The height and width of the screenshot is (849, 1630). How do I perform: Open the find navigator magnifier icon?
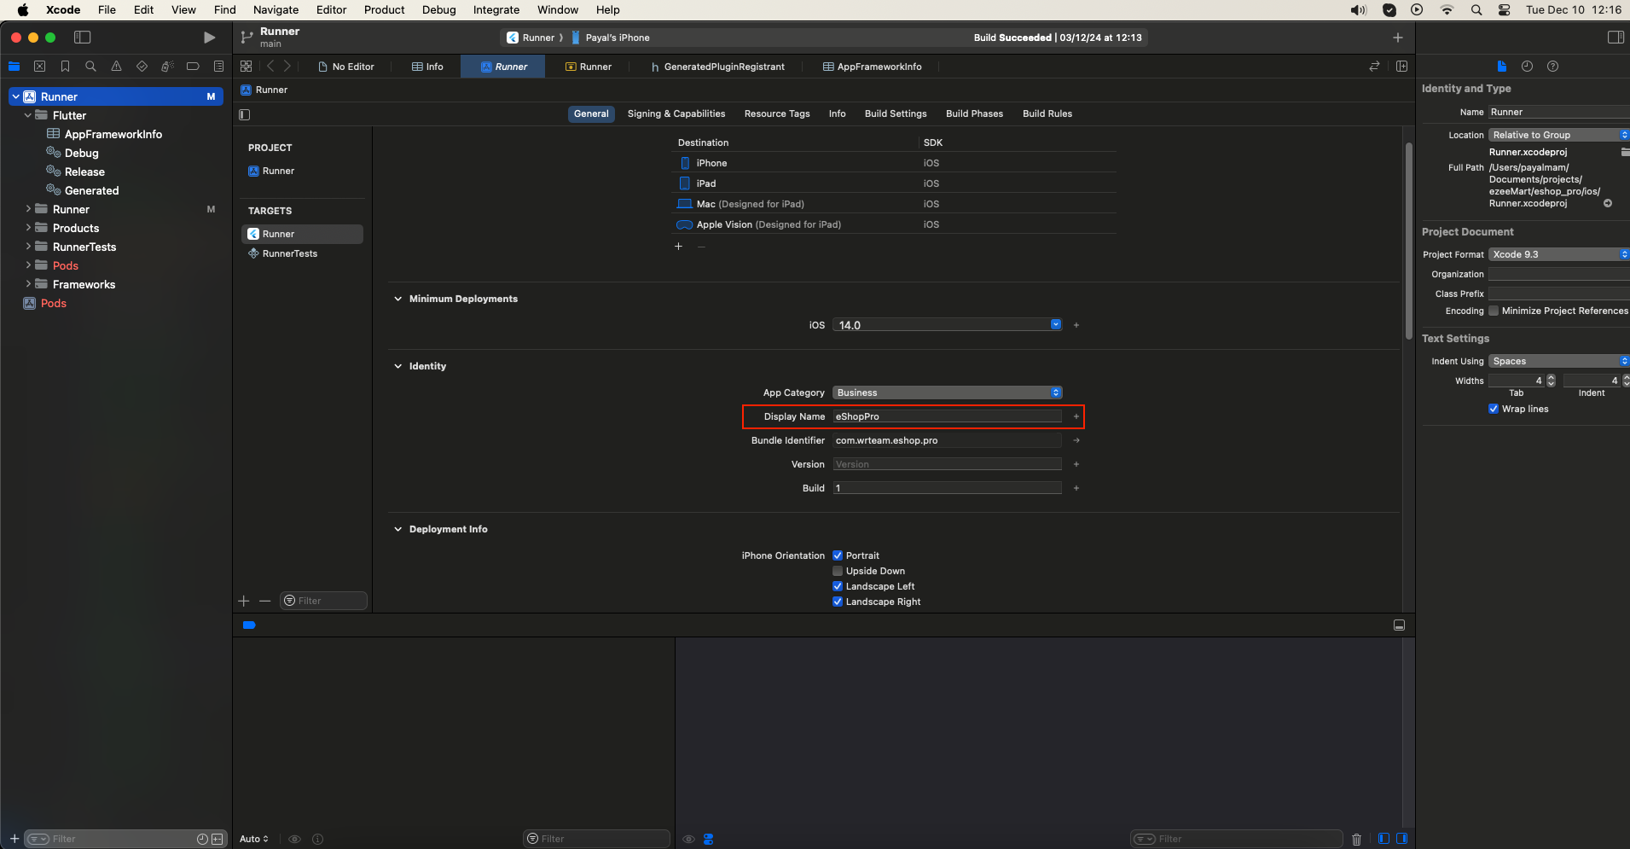90,67
